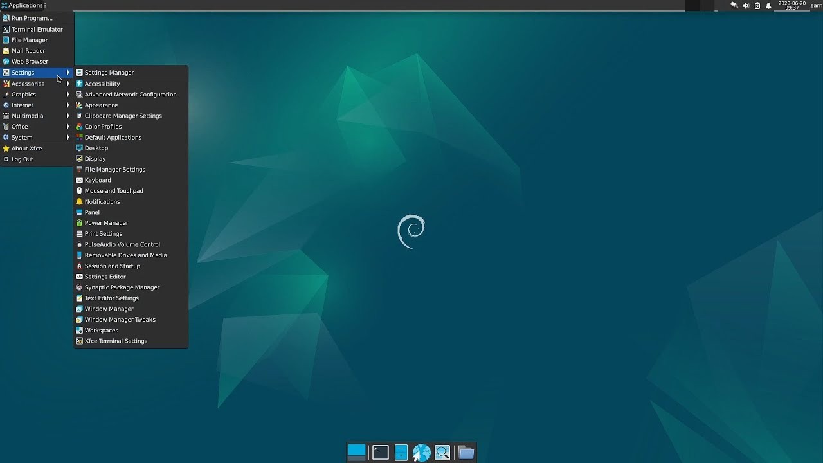
Task: Expand the System submenu arrow
Action: point(68,138)
